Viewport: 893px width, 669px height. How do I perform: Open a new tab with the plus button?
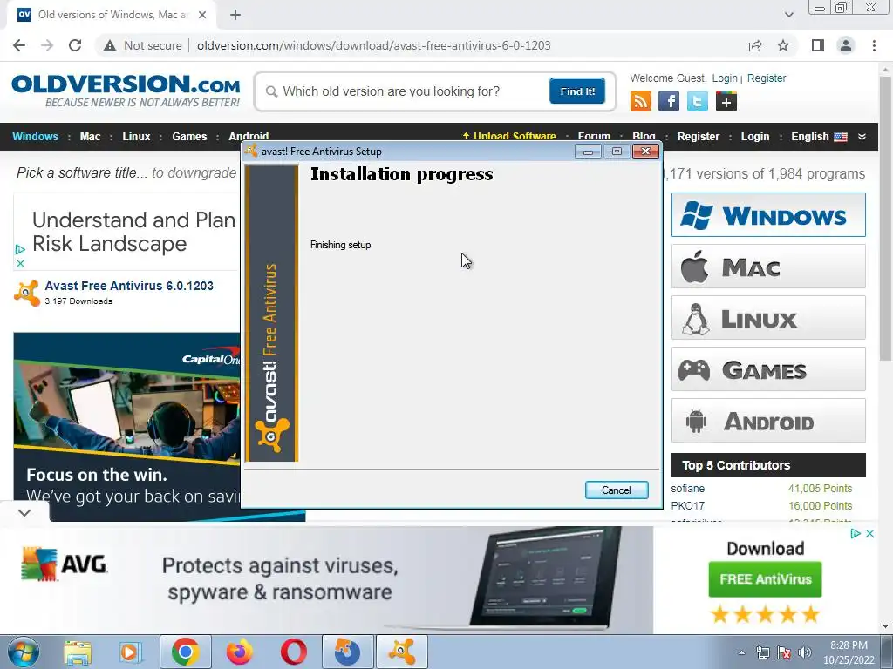(235, 15)
